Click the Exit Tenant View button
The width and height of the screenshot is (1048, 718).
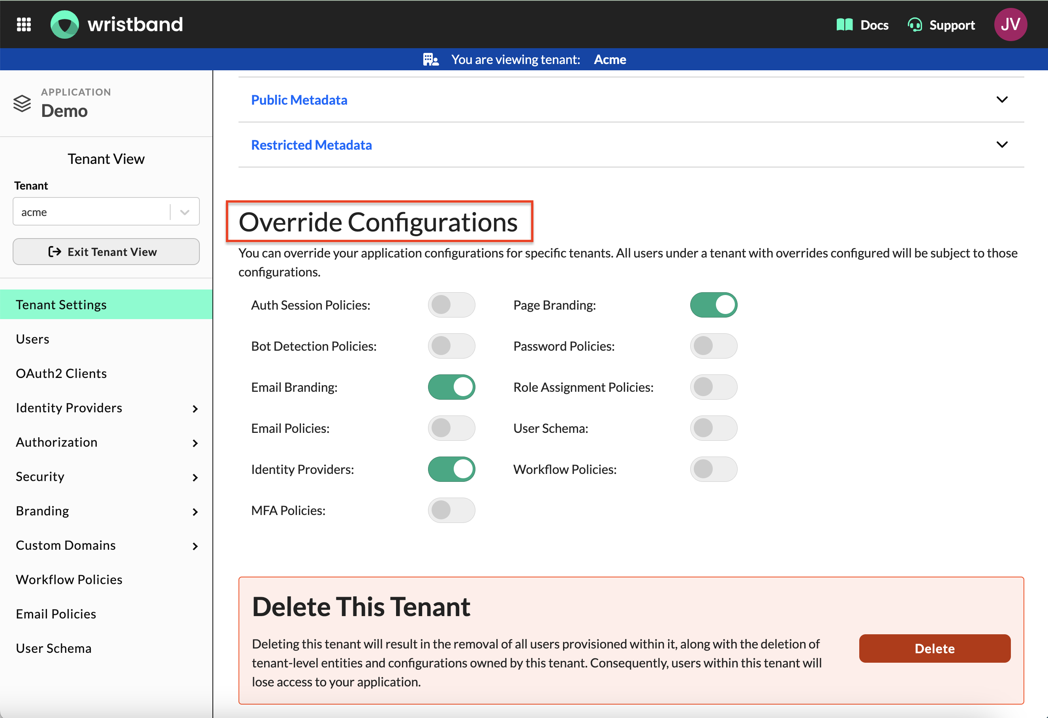coord(106,252)
